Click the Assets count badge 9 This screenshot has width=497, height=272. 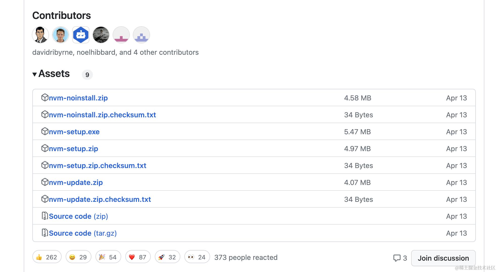coord(87,75)
